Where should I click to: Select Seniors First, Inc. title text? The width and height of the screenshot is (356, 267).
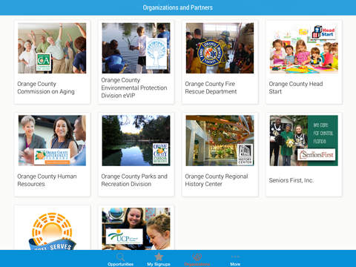(x=291, y=180)
